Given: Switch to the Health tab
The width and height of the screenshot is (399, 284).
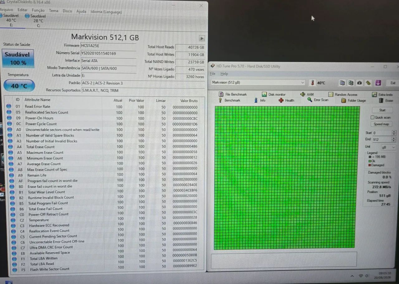Looking at the screenshot, I should pos(286,100).
